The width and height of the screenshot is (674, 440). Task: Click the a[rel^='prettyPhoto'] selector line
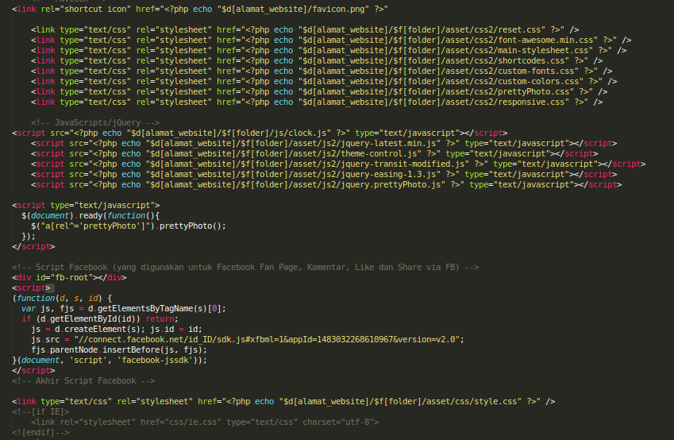129,226
